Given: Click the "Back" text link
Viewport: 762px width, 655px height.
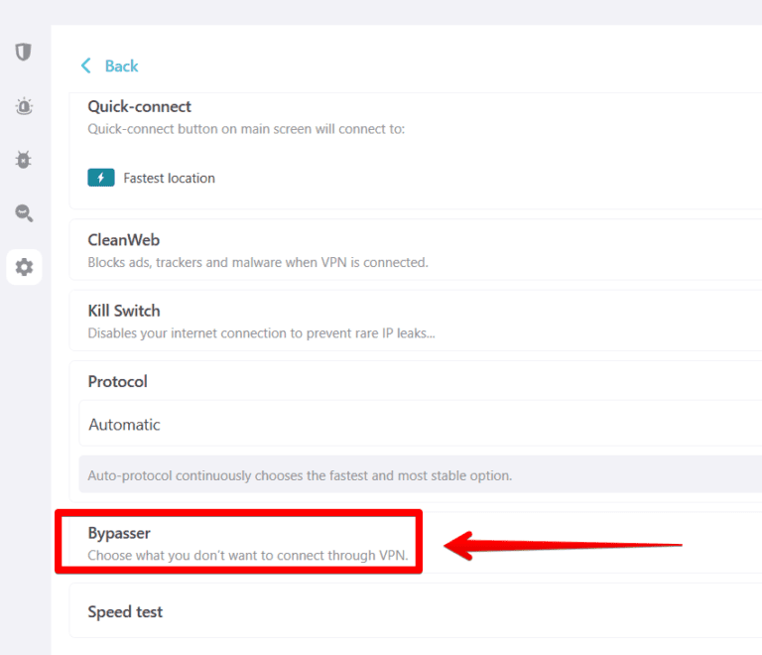Looking at the screenshot, I should tap(121, 65).
